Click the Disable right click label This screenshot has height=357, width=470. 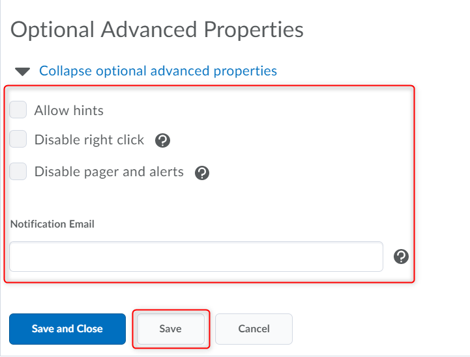[x=89, y=140]
